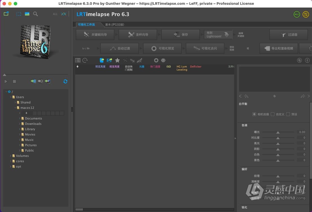Toggle the blue curves icon next to ALL
The width and height of the screenshot is (312, 212).
(64, 14)
